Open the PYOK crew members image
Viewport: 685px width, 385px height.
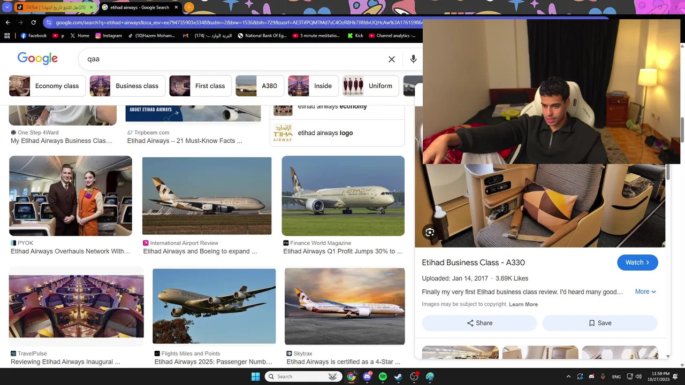pyautogui.click(x=71, y=196)
